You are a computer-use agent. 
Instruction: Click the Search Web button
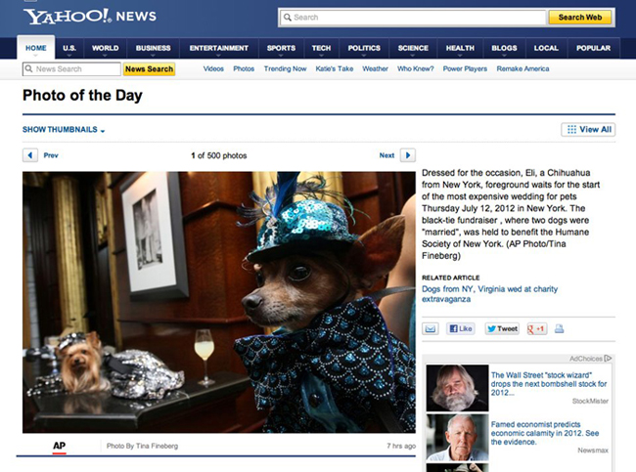point(580,18)
